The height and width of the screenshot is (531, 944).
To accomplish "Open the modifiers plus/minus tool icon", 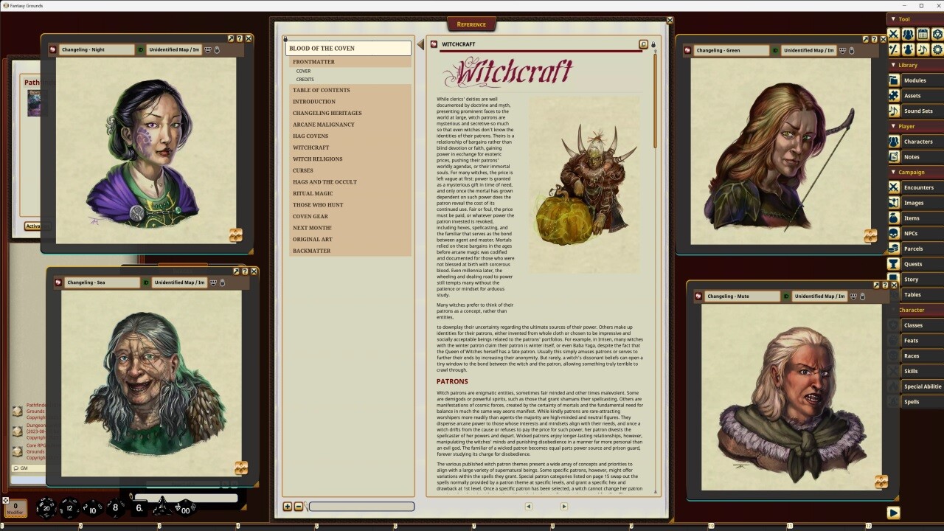I will [894, 49].
